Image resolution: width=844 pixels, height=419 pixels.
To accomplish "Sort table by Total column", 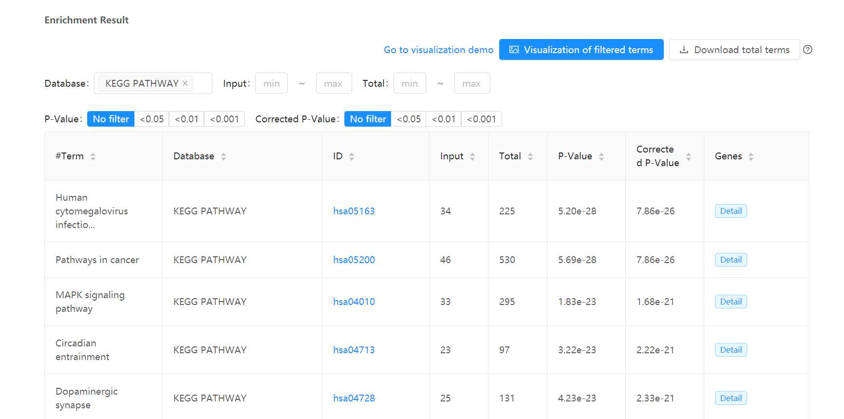I will [x=530, y=156].
